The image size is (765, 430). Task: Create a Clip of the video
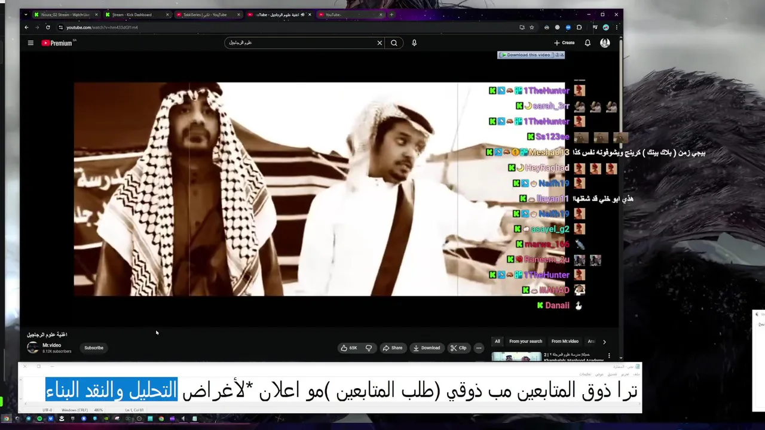458,348
